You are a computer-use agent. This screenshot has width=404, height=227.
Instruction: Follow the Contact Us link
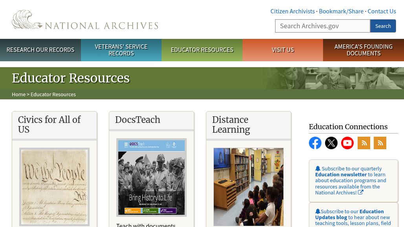[382, 11]
